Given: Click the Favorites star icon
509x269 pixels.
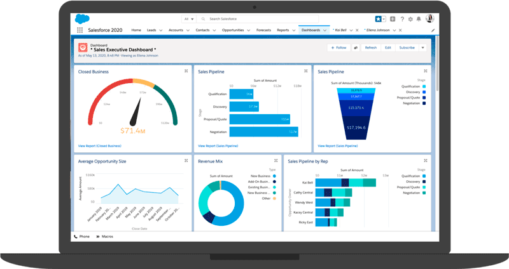Looking at the screenshot, I should (379, 19).
